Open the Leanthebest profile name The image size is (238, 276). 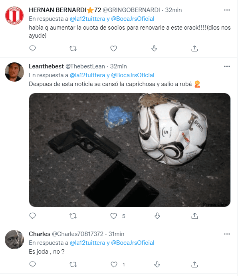46,66
